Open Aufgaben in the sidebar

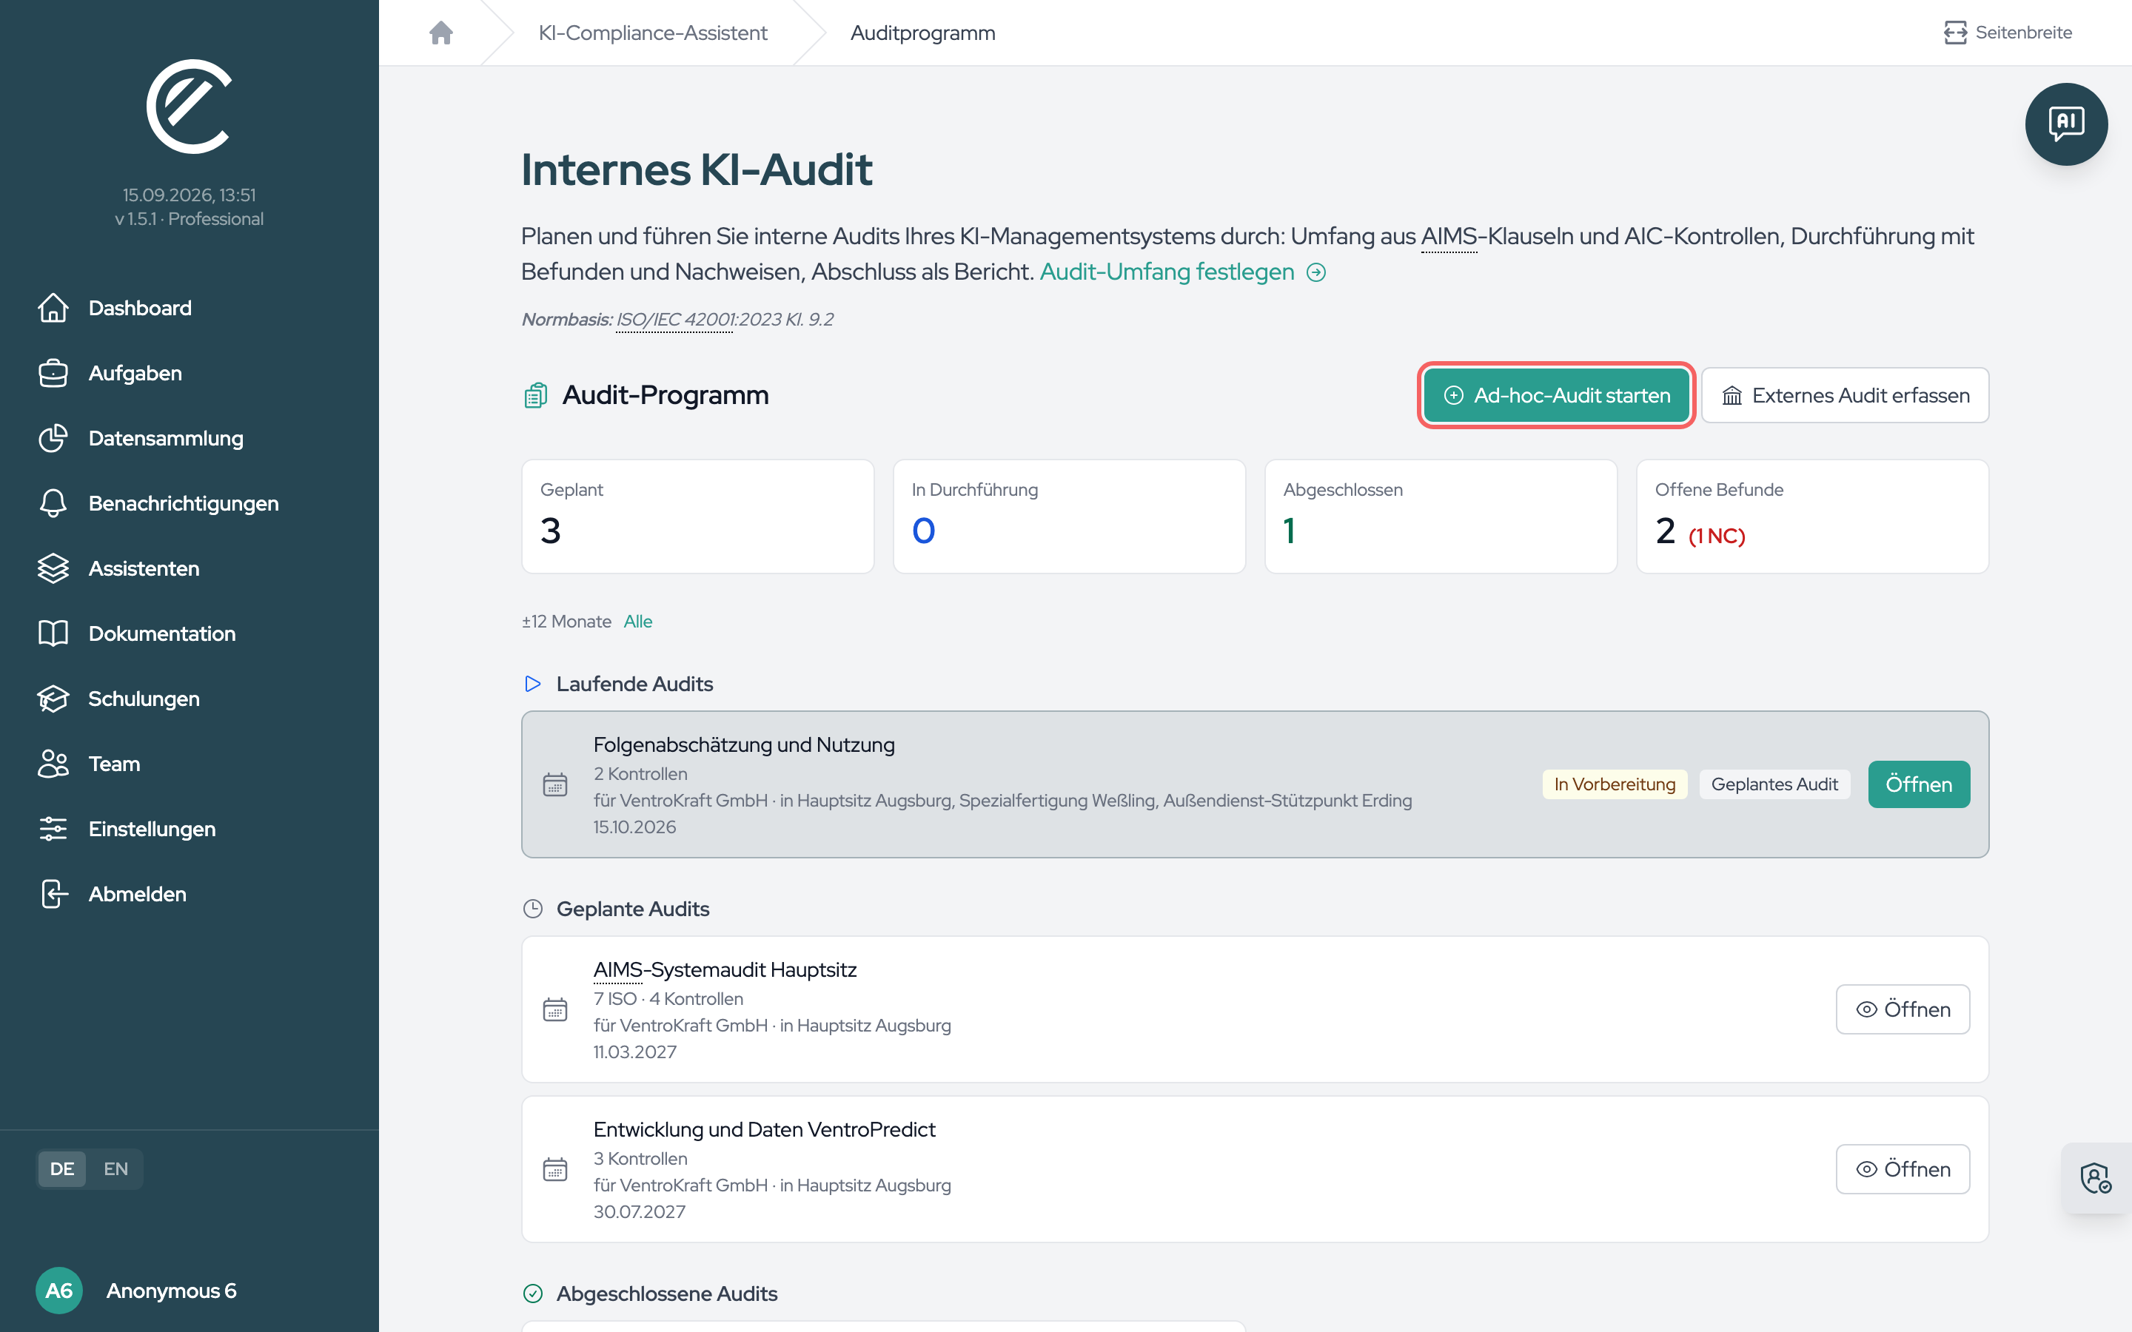tap(135, 373)
